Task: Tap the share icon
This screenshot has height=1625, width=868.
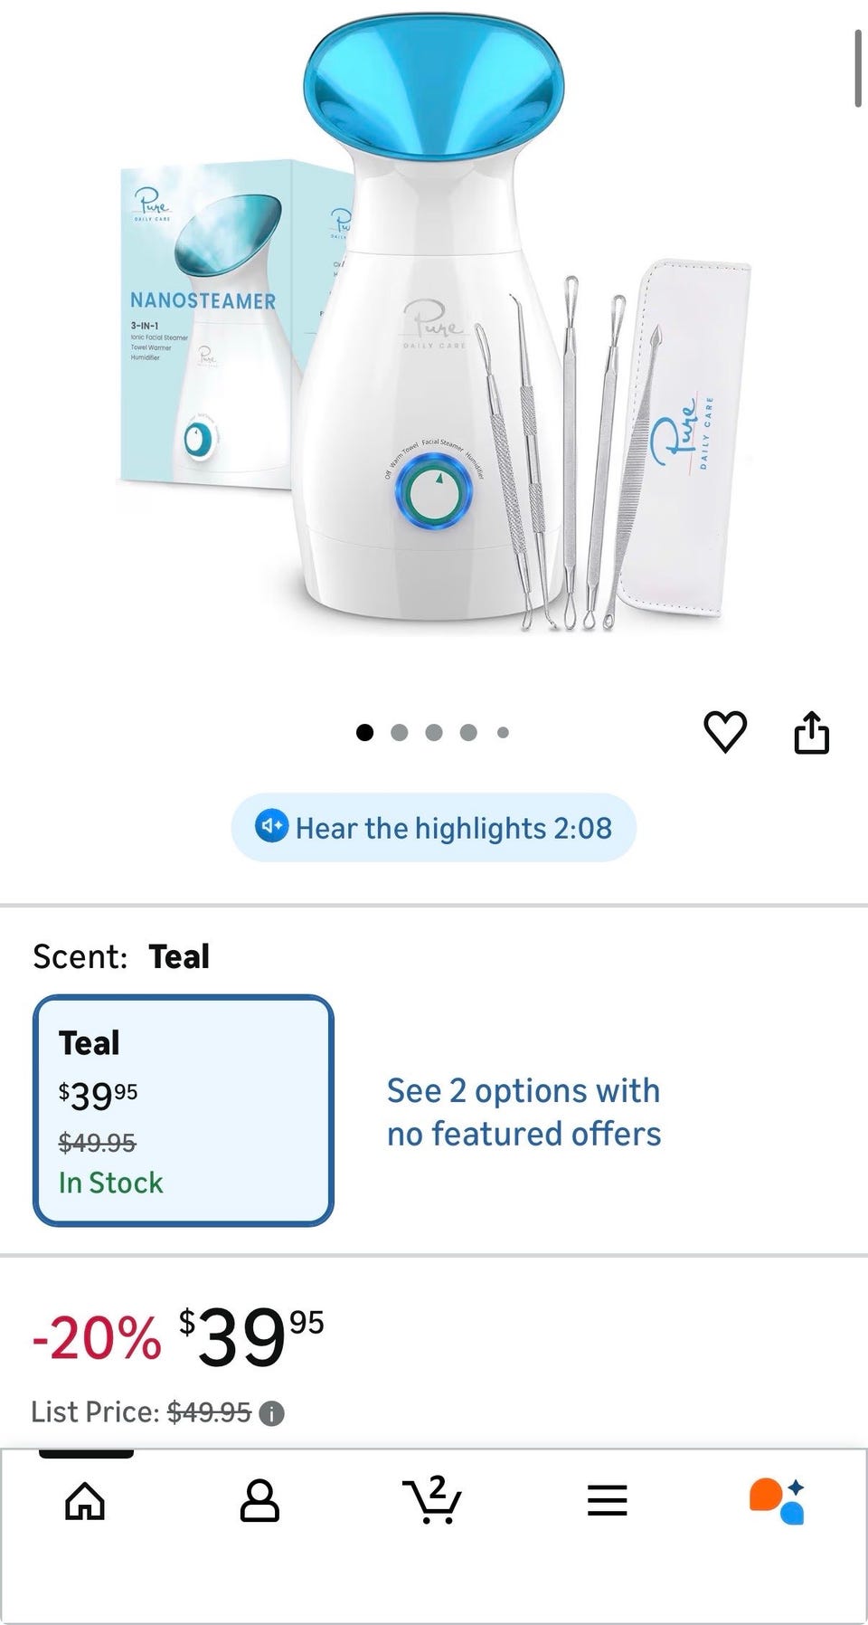Action: 811,731
